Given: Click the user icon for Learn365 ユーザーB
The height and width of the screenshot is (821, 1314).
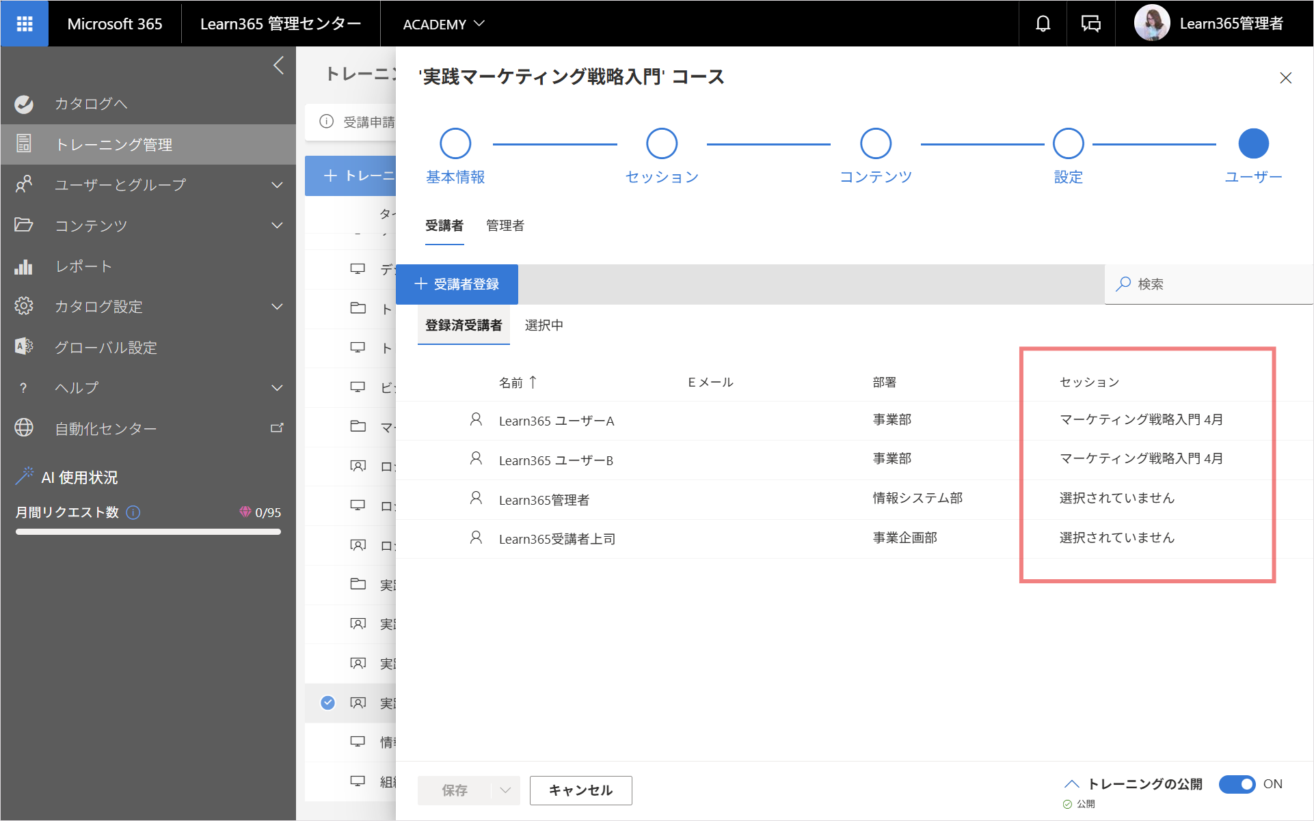Looking at the screenshot, I should [x=477, y=458].
